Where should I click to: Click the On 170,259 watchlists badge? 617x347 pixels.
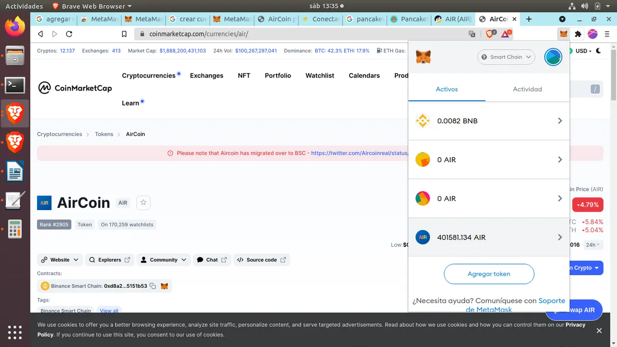tap(127, 225)
